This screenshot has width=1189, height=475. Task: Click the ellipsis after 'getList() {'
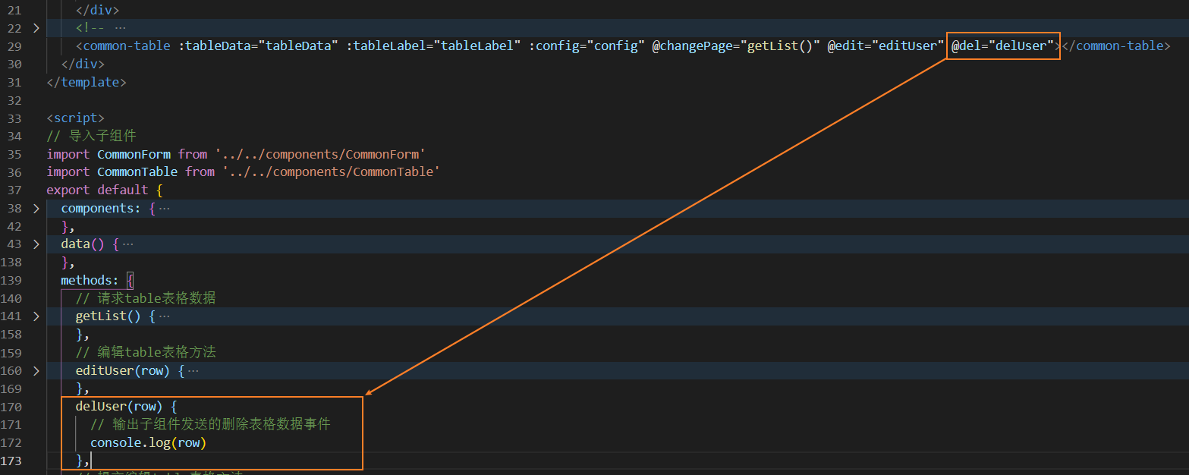tap(165, 316)
